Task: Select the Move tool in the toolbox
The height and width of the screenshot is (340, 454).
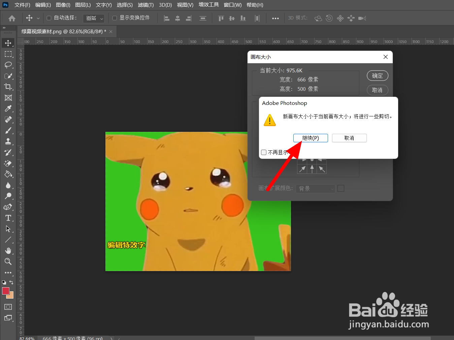Action: click(x=8, y=43)
